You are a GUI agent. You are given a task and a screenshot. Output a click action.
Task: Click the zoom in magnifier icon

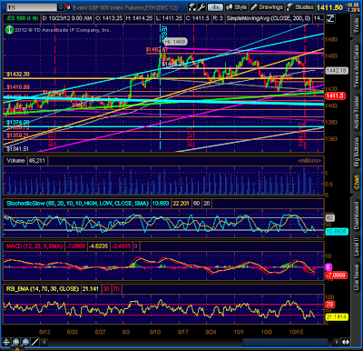click(15, 342)
